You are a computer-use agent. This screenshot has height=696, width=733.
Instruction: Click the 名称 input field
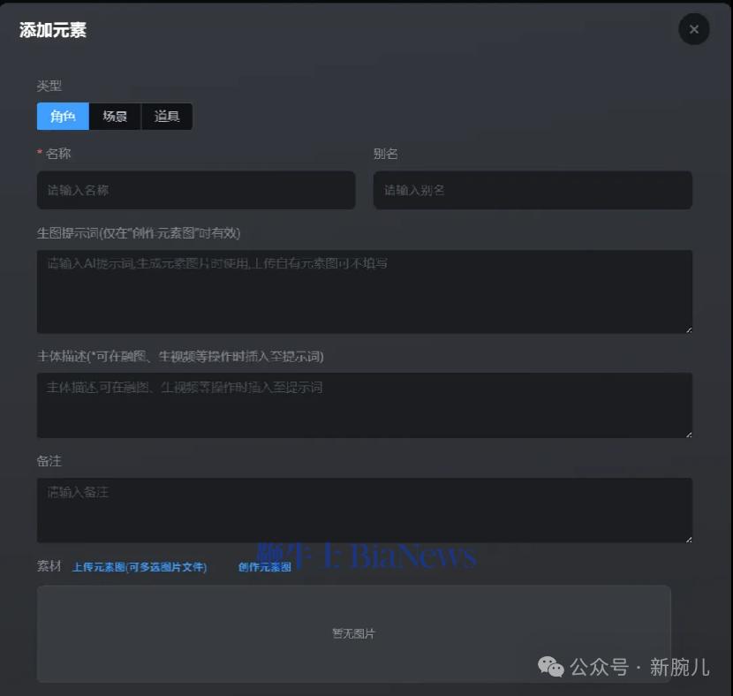[195, 190]
